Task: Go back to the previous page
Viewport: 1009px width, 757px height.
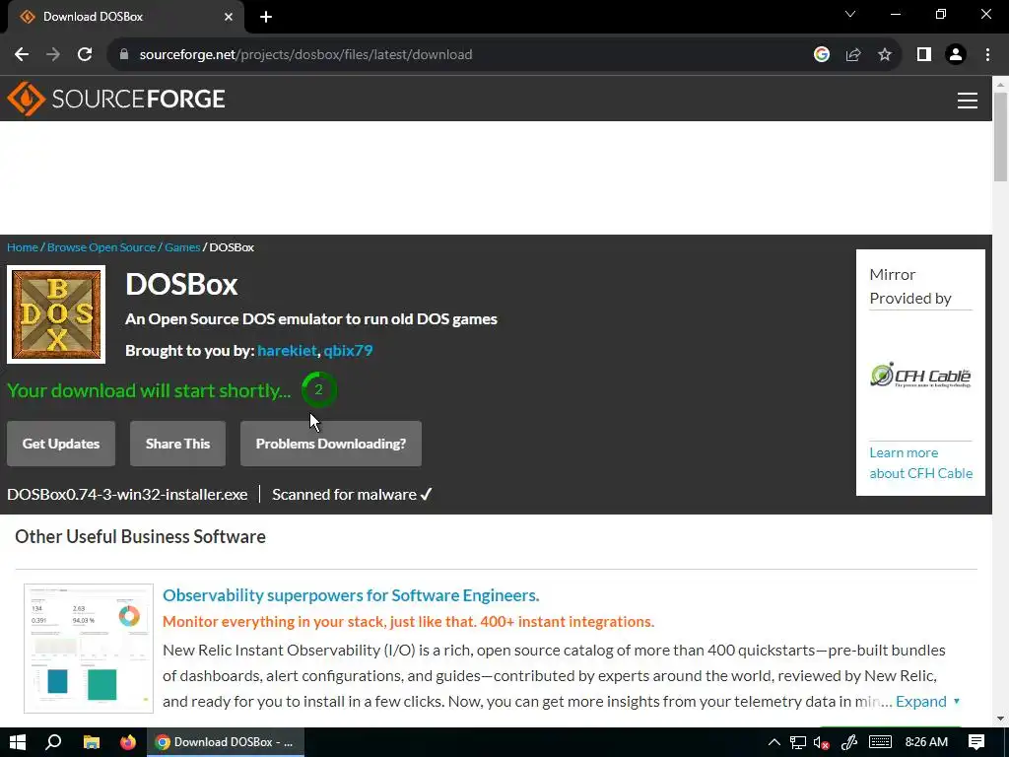Action: coord(22,55)
